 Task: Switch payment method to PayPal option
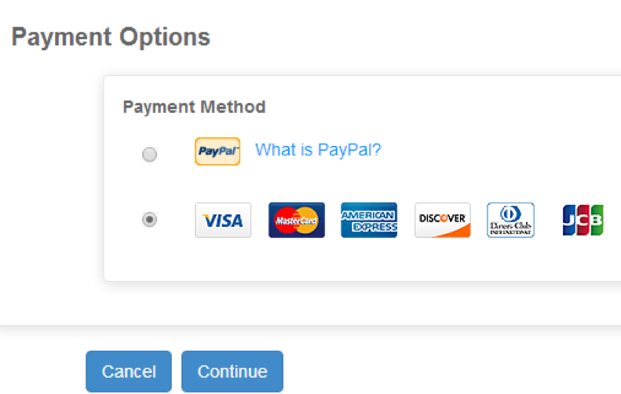(149, 155)
